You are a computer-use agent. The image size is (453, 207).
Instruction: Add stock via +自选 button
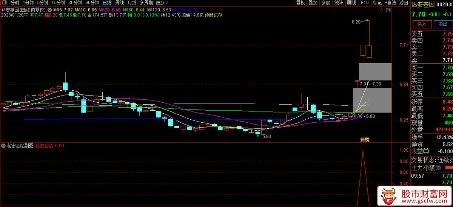point(390,3)
